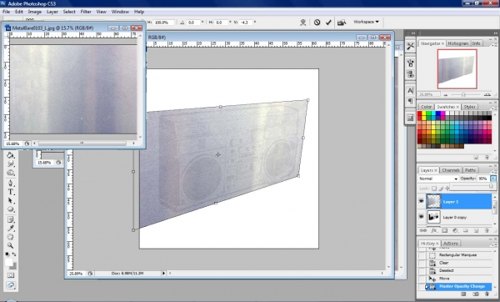Hide Layer 0 copy with its eye icon
The height and width of the screenshot is (302, 500).
coord(421,216)
